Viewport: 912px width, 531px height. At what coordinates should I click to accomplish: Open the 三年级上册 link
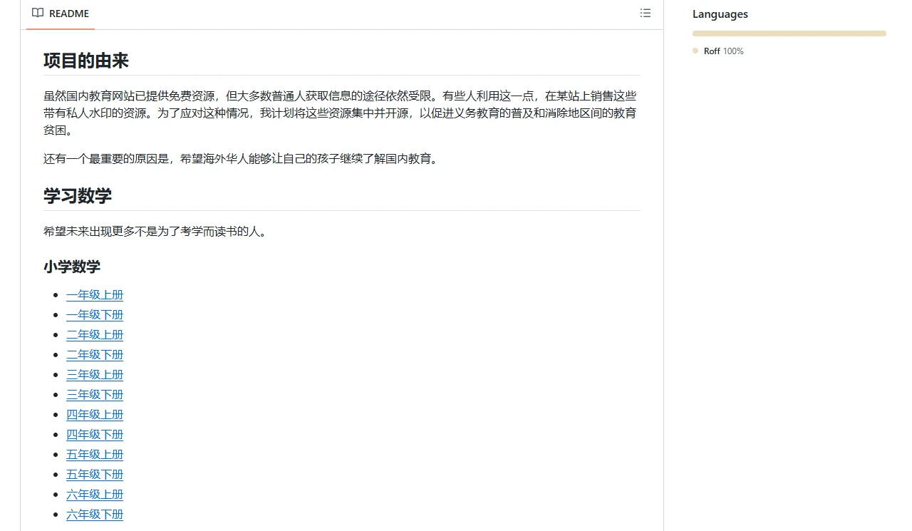(95, 375)
